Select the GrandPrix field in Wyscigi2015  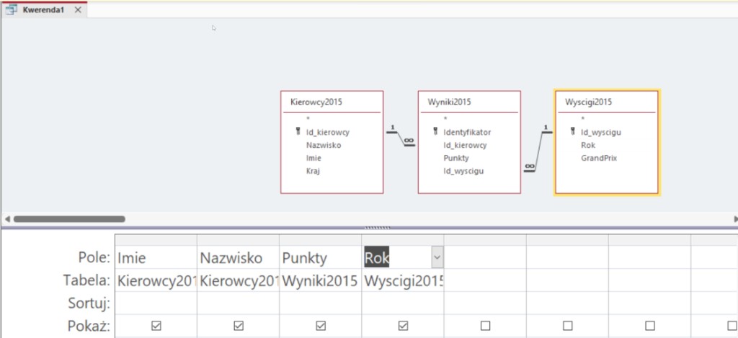(x=599, y=158)
